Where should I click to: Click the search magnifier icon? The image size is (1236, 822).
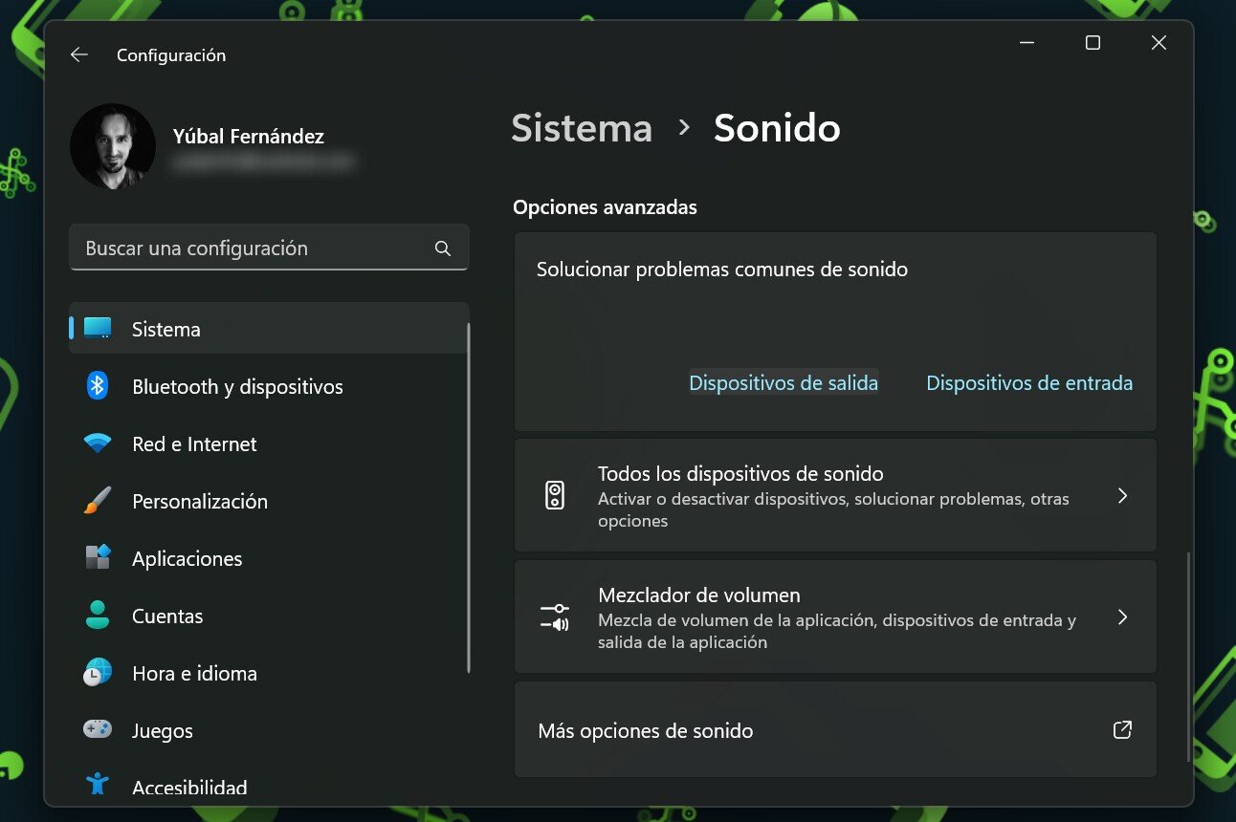(x=442, y=249)
